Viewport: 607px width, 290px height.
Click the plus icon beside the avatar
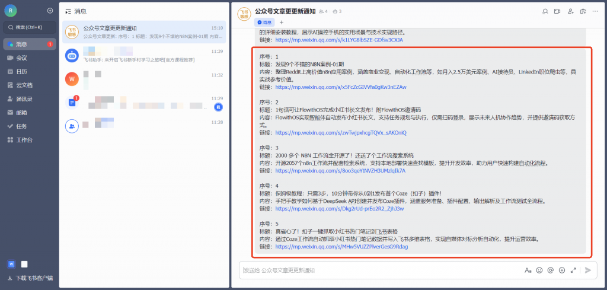[x=50, y=11]
